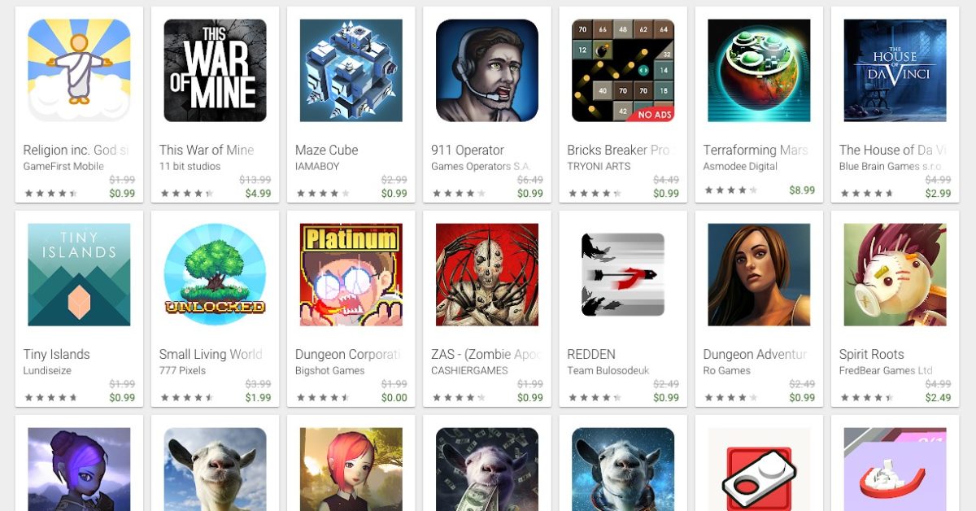Viewport: 976px width, 511px height.
Task: Open The House of Da Vinci icon
Action: tap(895, 71)
